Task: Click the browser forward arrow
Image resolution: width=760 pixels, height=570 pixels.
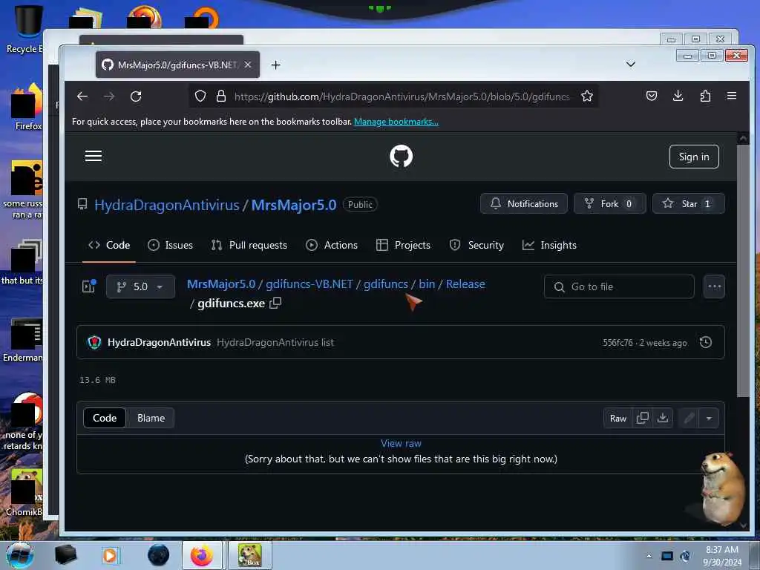Action: tap(109, 96)
